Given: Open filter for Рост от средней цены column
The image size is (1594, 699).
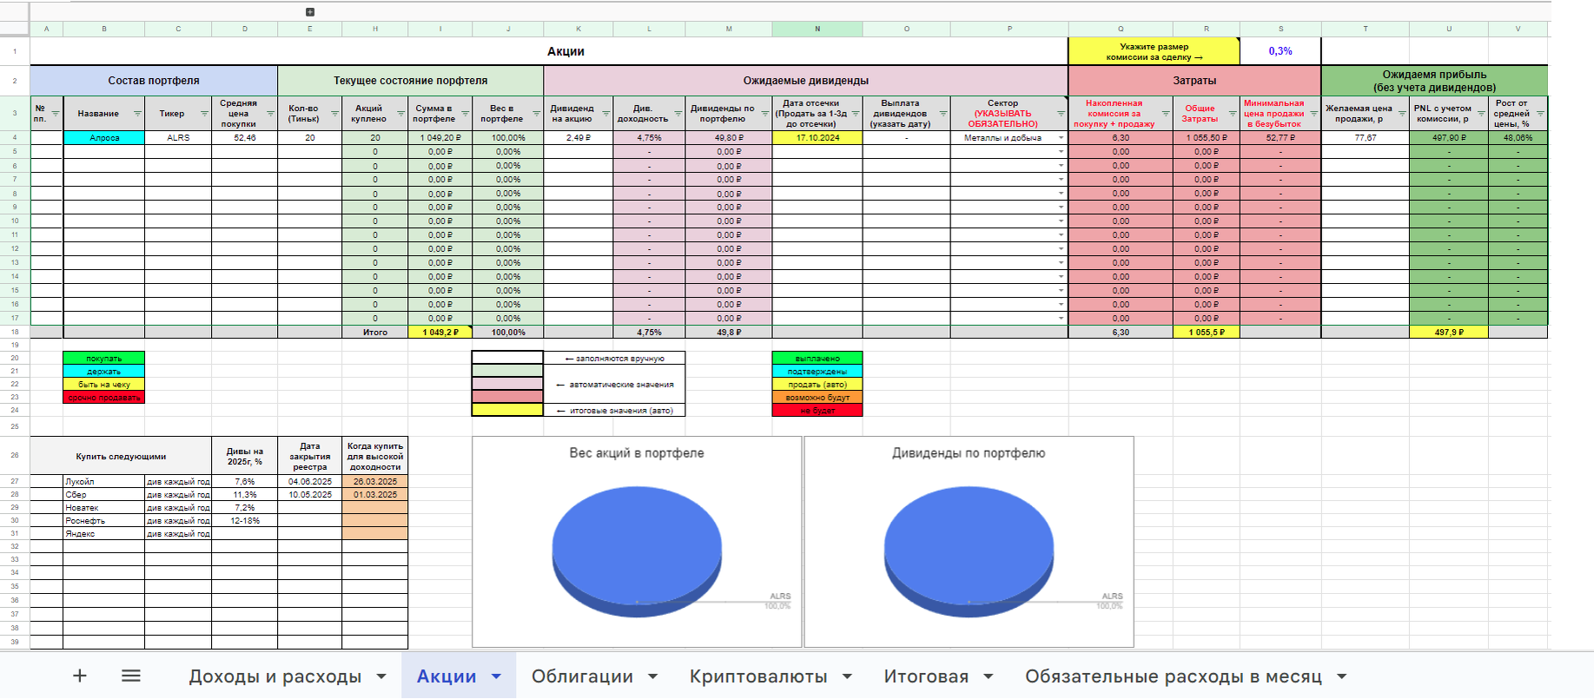Looking at the screenshot, I should click(x=1540, y=114).
